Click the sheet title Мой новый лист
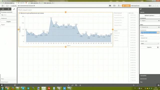Viewport: 160px width, 90px height. tap(25, 10)
